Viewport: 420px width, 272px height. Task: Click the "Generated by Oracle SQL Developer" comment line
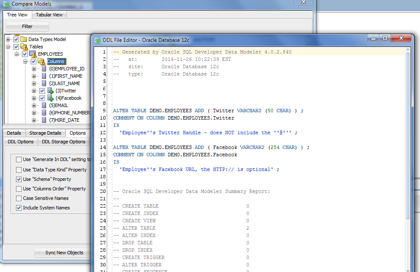(x=202, y=52)
